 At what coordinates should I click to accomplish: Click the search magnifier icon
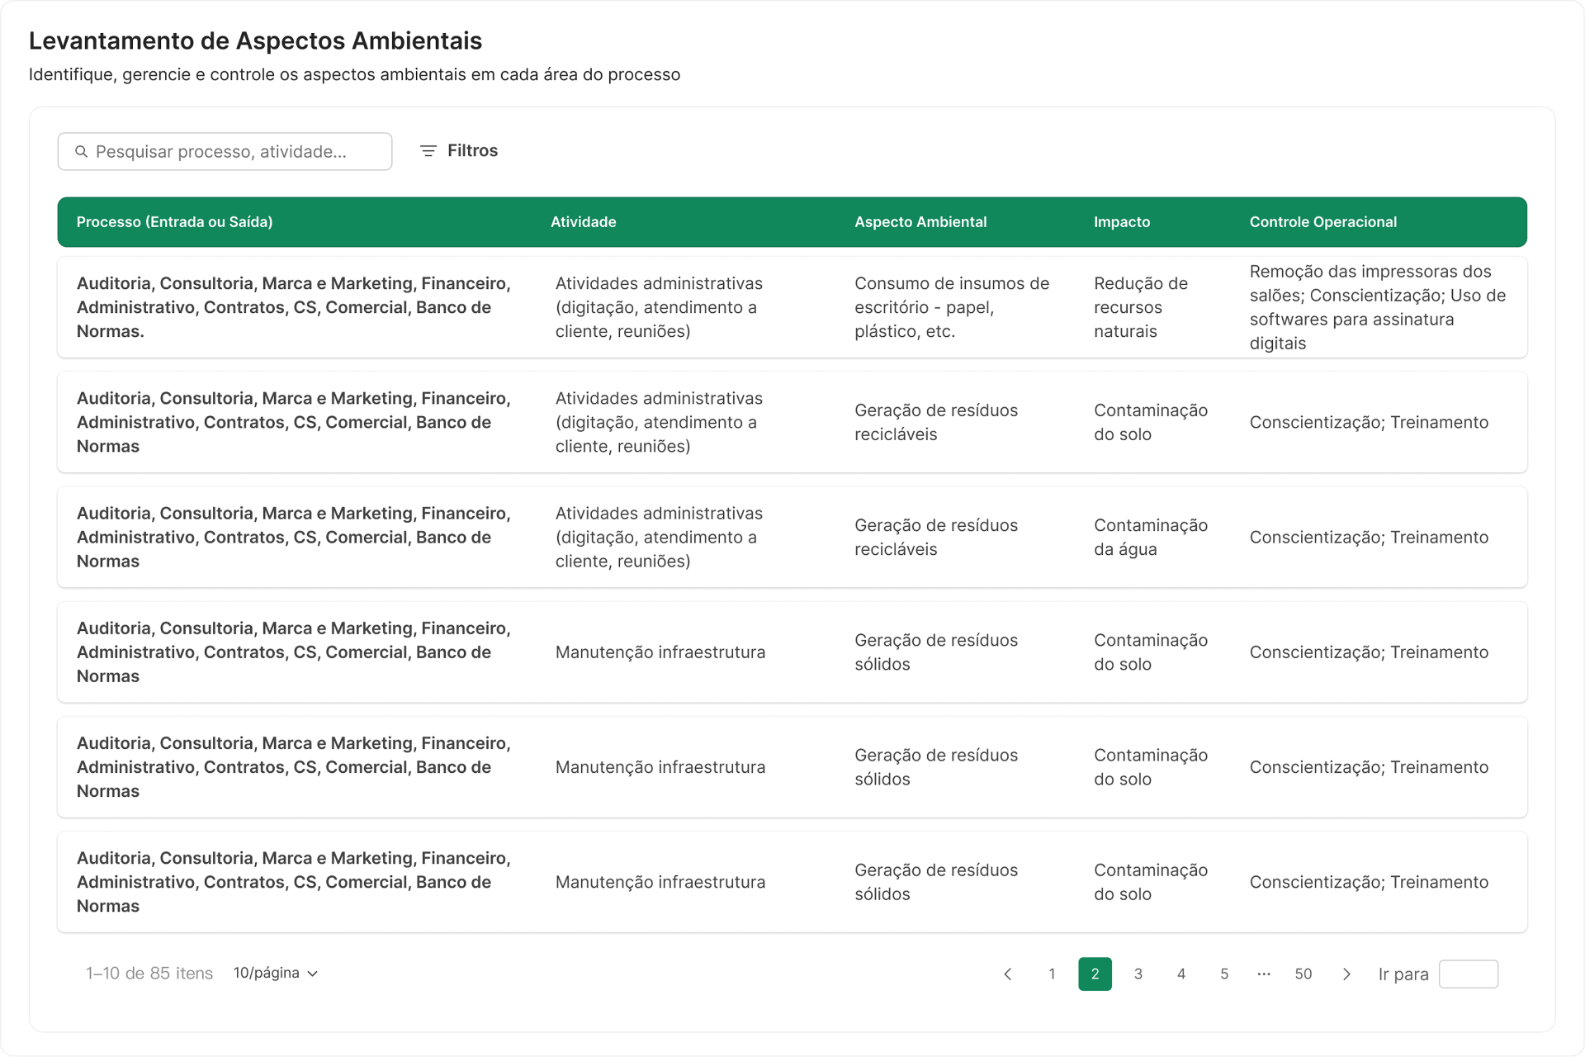[81, 152]
